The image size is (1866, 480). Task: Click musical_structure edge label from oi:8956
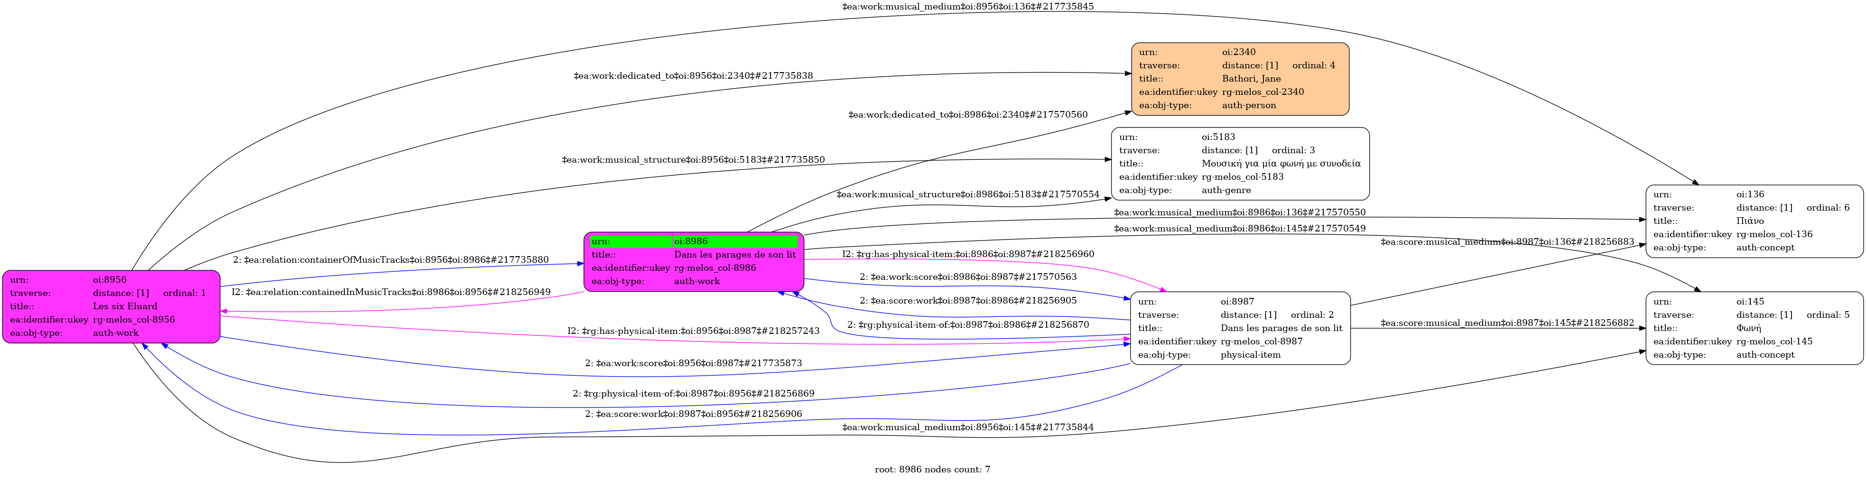click(693, 159)
